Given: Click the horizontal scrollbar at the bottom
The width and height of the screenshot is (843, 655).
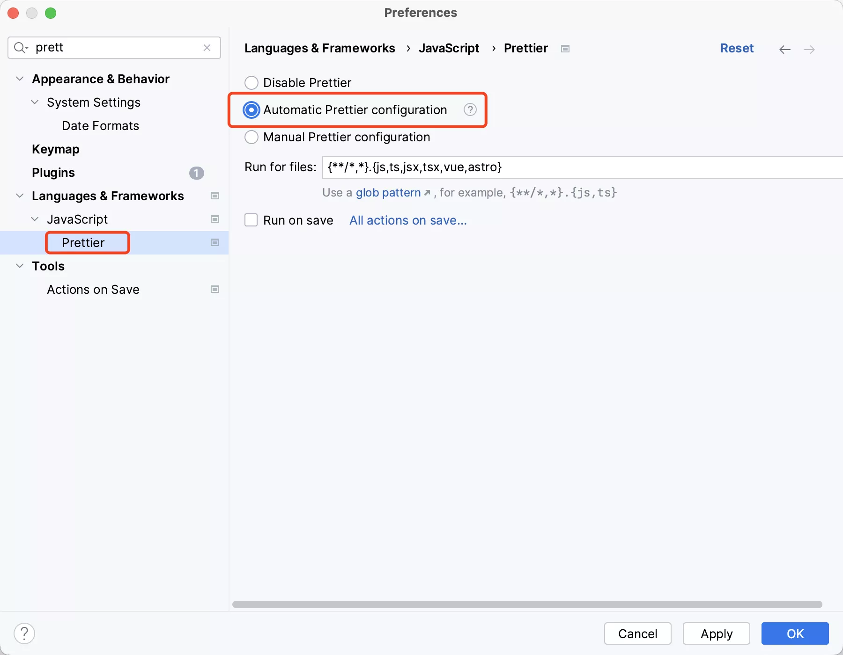Looking at the screenshot, I should 527,604.
